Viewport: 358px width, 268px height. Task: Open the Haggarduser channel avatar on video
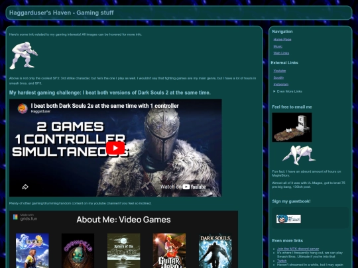tap(23, 109)
